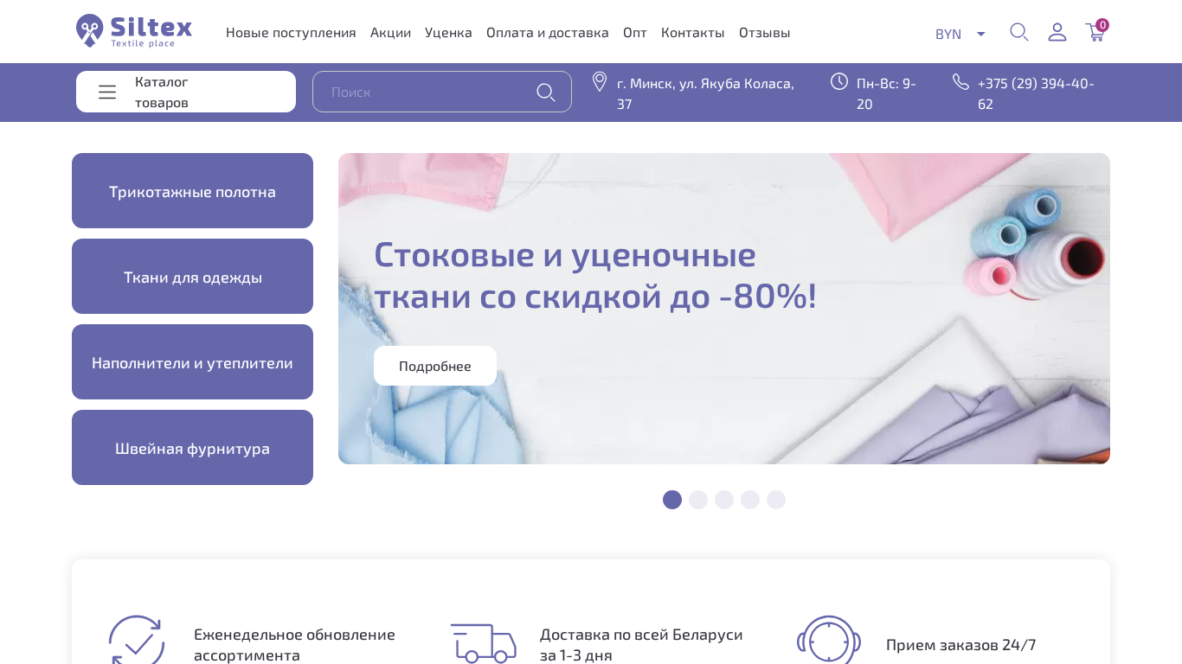
Task: Switch to the fourth banner slide dot
Action: pyautogui.click(x=750, y=500)
